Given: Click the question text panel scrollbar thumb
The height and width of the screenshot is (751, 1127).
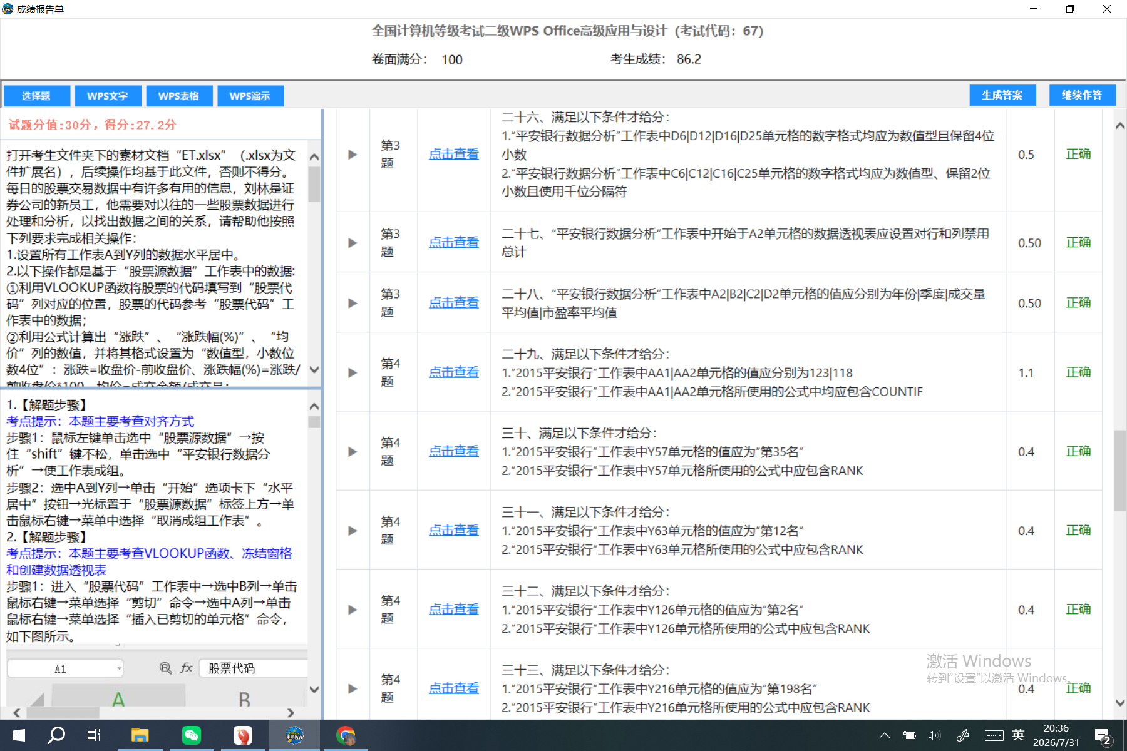Looking at the screenshot, I should pos(314,184).
